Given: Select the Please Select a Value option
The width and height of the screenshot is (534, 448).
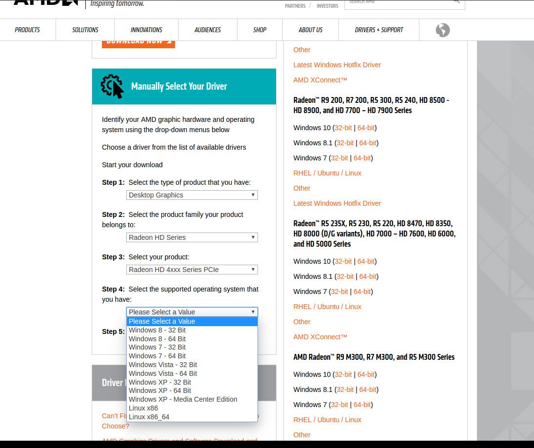Looking at the screenshot, I should pos(192,321).
